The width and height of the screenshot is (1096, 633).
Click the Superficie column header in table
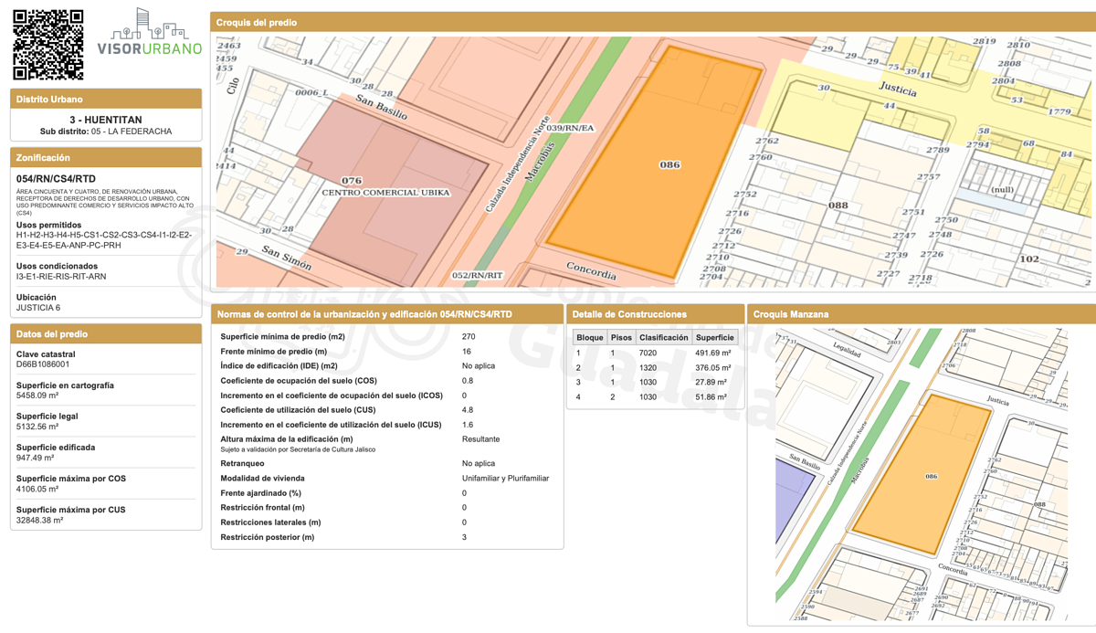(x=714, y=337)
